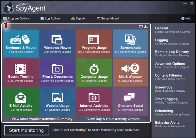Image resolution: width=196 pixels, height=138 pixels.
Task: Open the Program Options menu
Action: (x=16, y=19)
